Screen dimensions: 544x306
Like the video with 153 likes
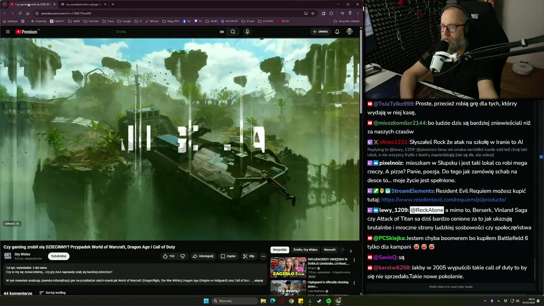point(169,256)
